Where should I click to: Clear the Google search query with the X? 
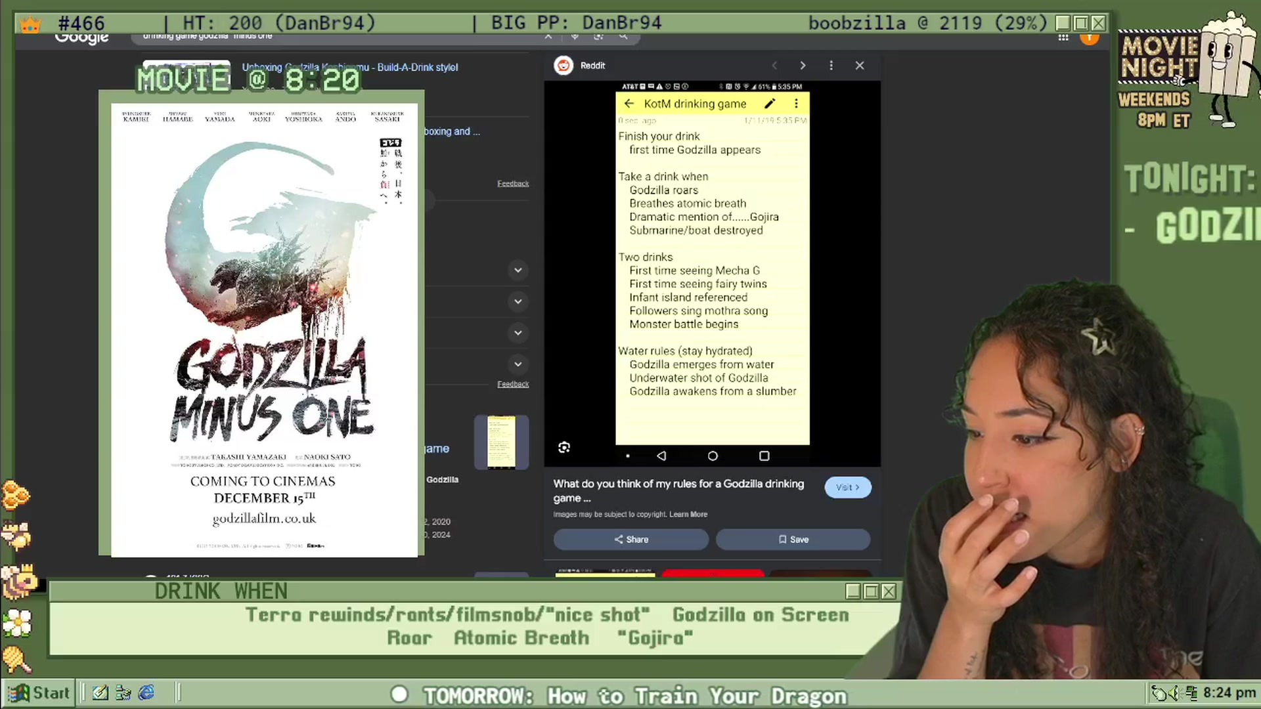coord(548,37)
